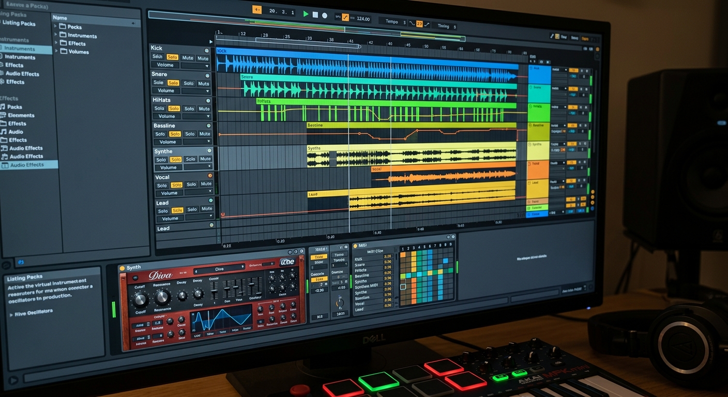The width and height of the screenshot is (728, 397).
Task: Select the pencil draw icon at top right
Action: tap(553, 36)
